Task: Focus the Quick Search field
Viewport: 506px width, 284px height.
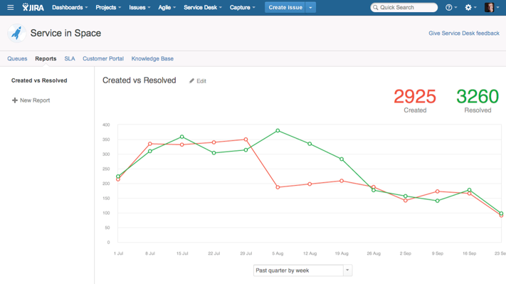Action: [404, 7]
